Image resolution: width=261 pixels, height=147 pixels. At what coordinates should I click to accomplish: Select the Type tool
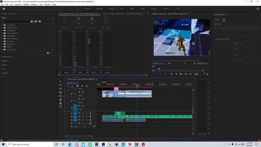(60, 107)
